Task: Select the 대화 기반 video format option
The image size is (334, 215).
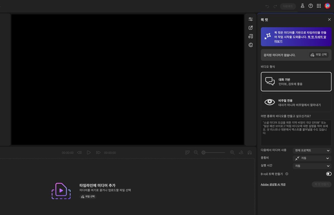Action: [296, 82]
